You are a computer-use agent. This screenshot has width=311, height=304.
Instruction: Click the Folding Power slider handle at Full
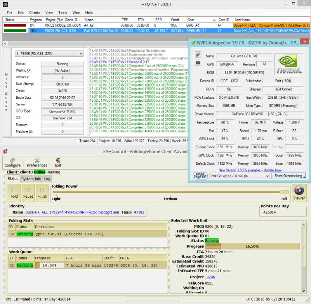click(x=284, y=192)
